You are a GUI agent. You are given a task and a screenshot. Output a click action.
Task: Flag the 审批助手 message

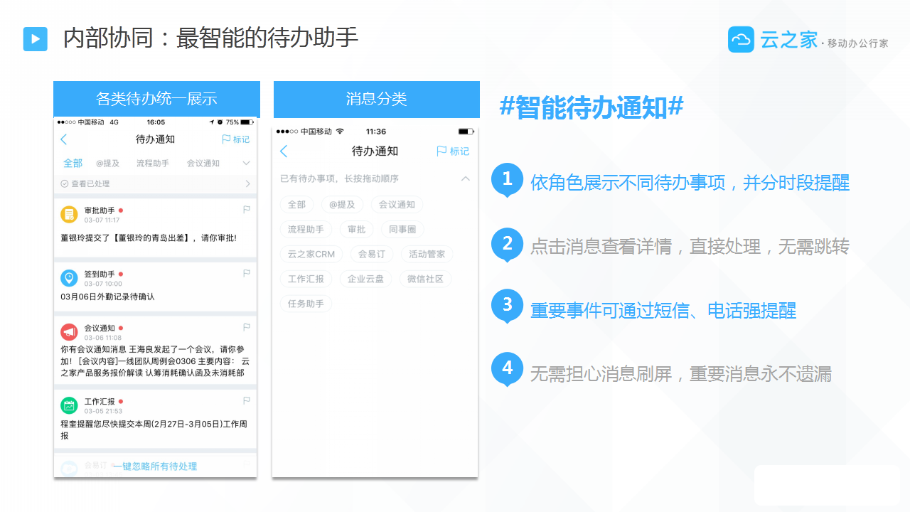(x=247, y=210)
